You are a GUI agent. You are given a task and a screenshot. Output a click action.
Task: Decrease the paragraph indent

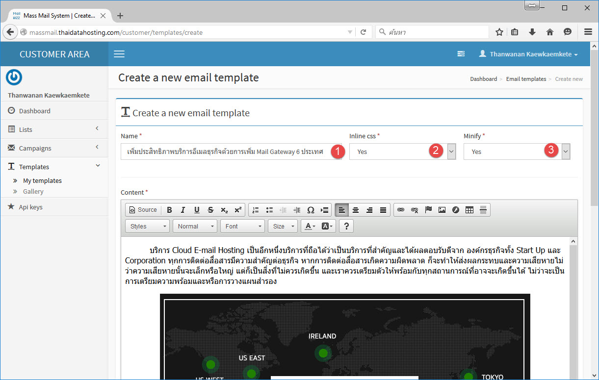tap(283, 210)
